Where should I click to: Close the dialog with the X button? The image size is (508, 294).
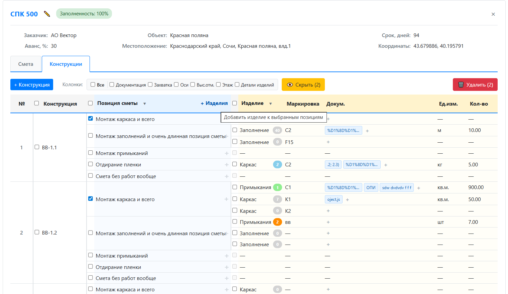tap(493, 14)
